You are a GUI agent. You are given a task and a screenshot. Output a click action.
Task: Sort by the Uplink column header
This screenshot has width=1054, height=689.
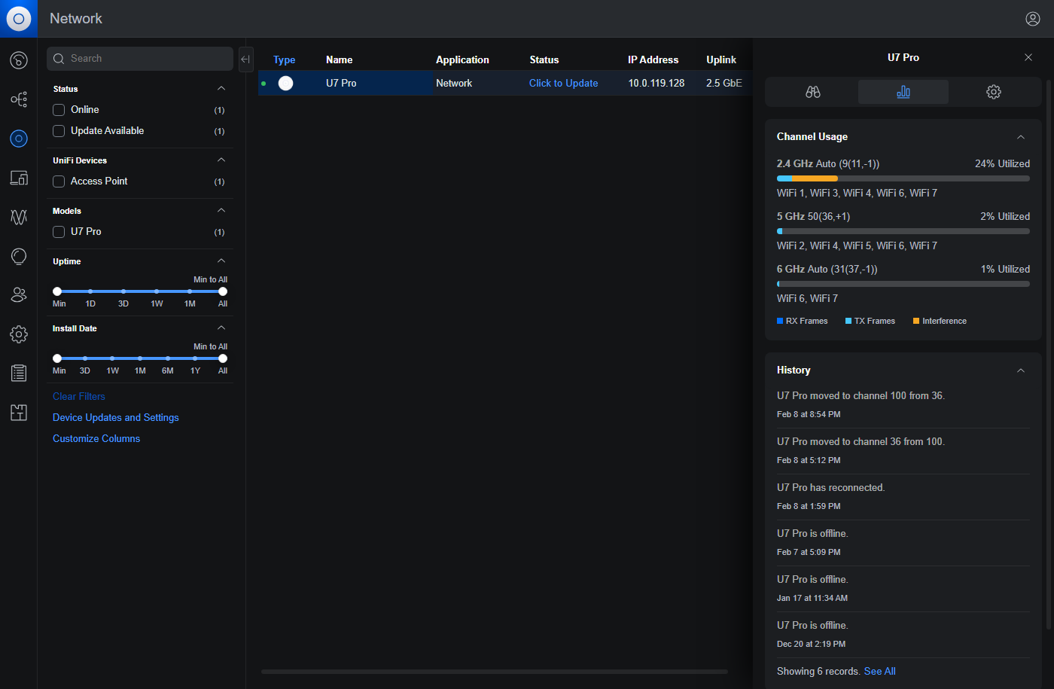[721, 60]
